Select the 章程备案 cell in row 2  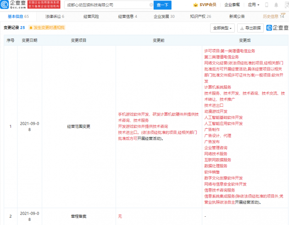tap(79, 216)
